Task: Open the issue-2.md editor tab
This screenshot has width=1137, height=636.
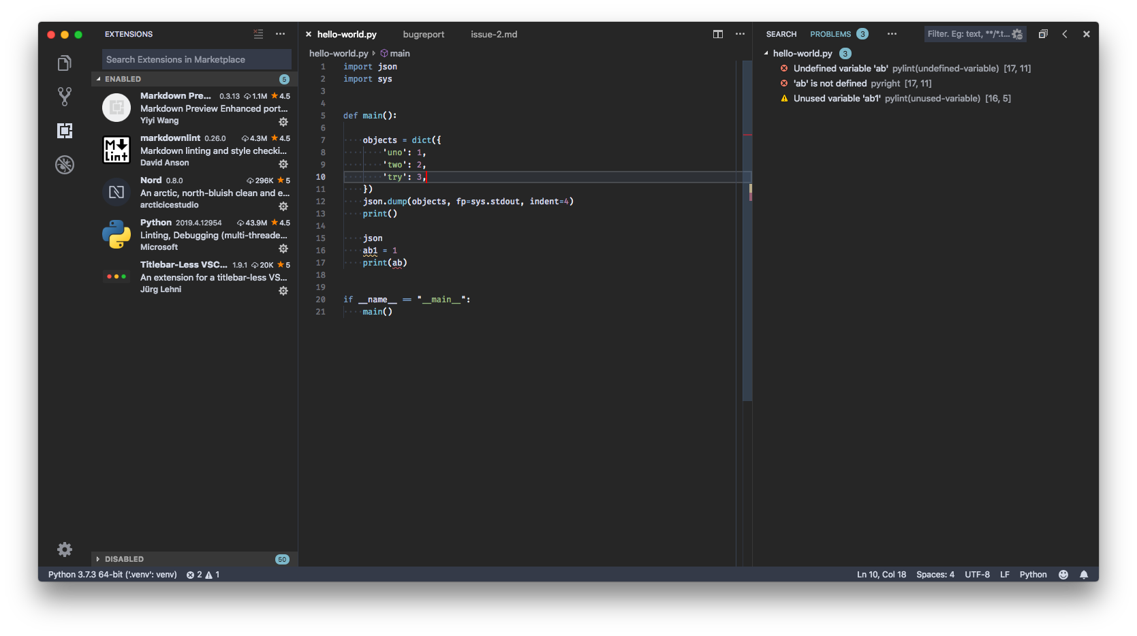Action: (493, 34)
